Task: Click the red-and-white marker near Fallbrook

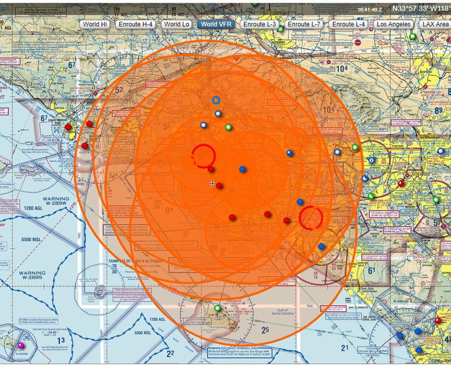Action: tap(438, 321)
